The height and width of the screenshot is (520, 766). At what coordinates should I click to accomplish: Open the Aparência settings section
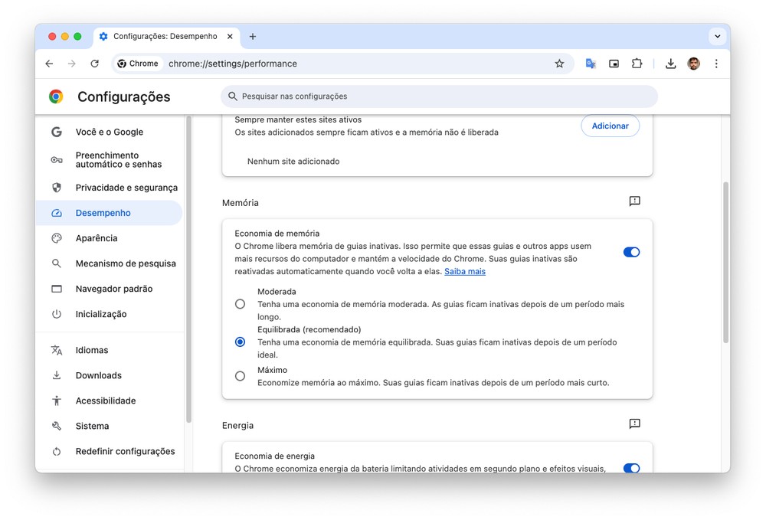[x=97, y=238]
